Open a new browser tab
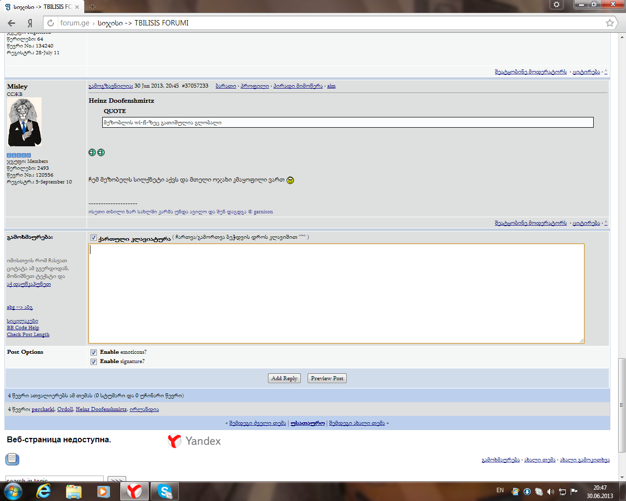This screenshot has width=626, height=501. click(x=92, y=7)
